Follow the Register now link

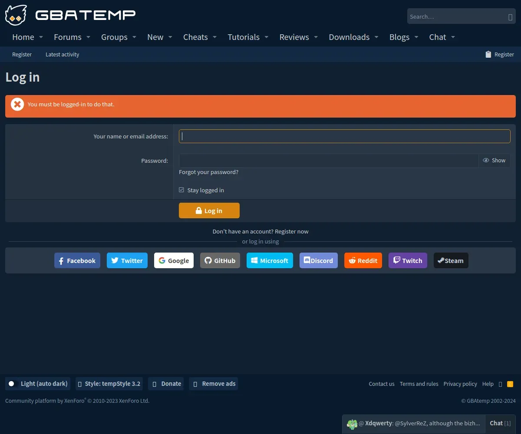coord(292,231)
